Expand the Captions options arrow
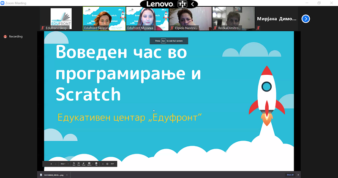This screenshot has width=338, height=178. (93, 164)
